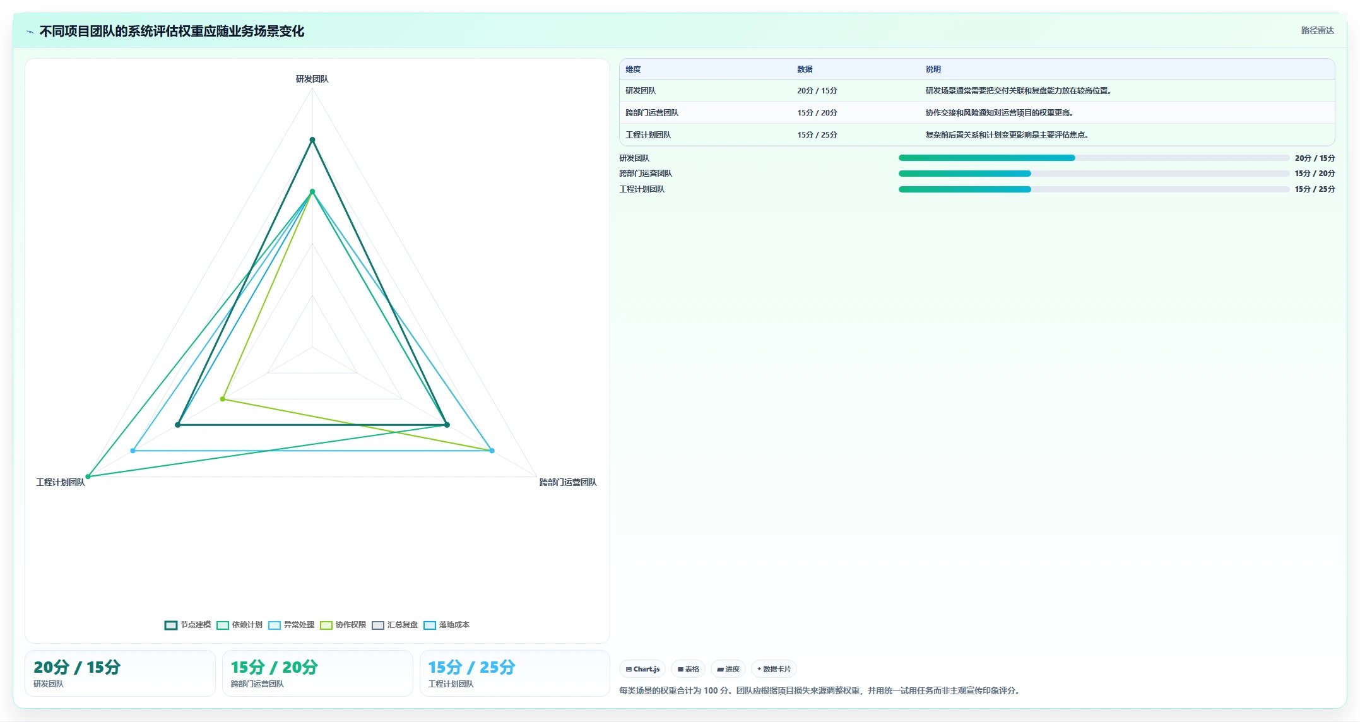Click the topmost dark green point on 研发团队 axis

[x=312, y=140]
